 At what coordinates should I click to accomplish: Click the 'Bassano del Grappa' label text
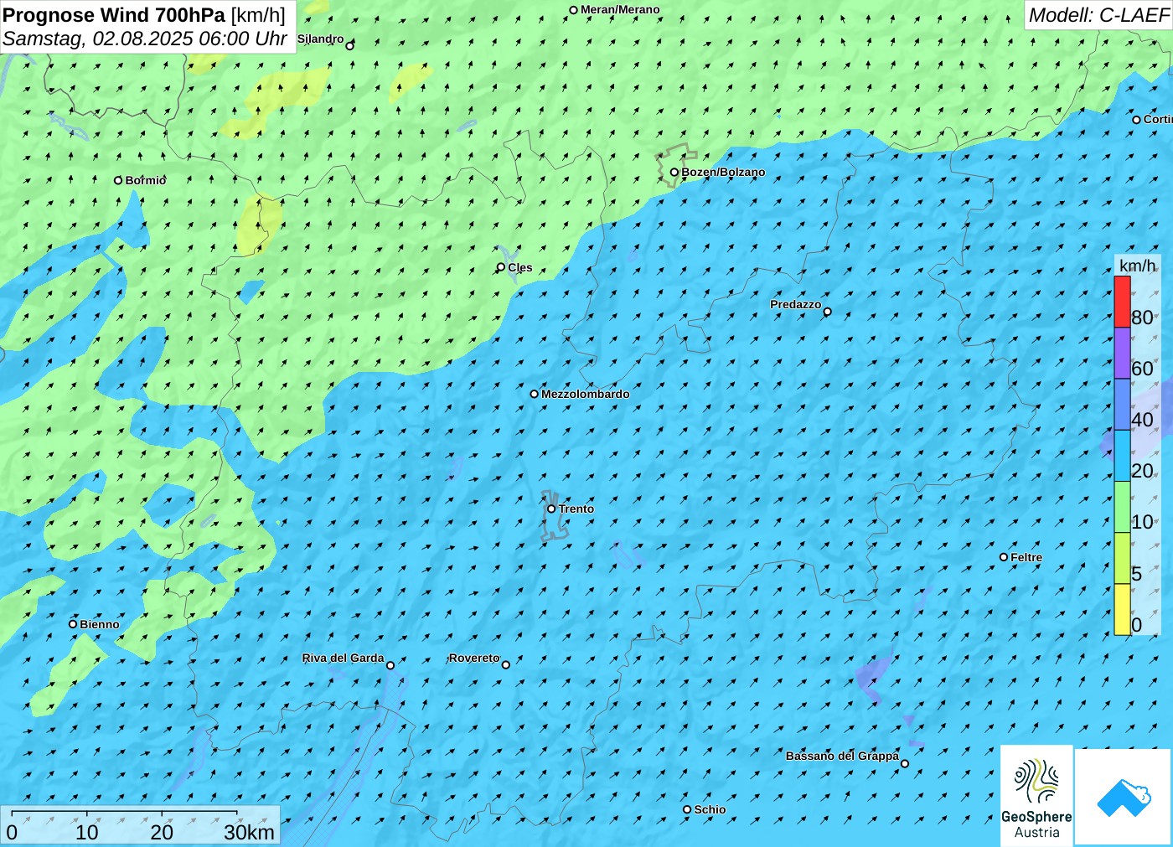click(x=842, y=756)
